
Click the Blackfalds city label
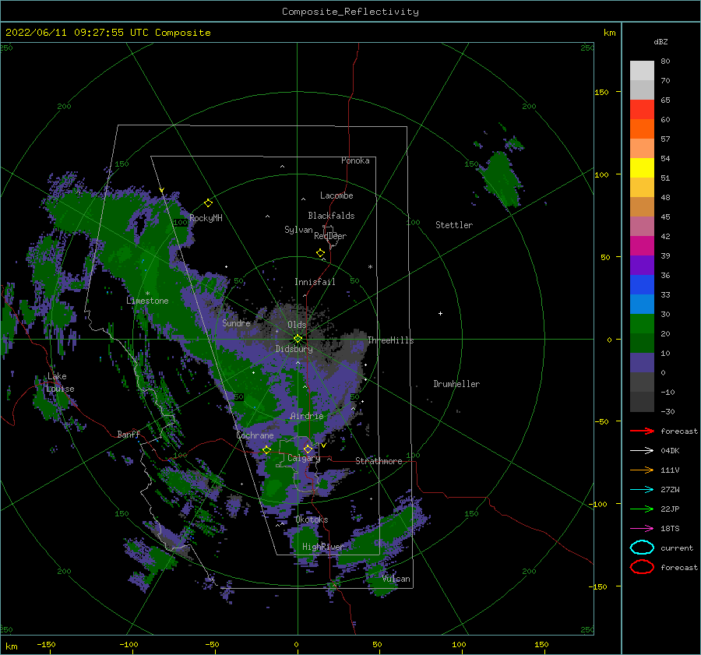tap(331, 216)
